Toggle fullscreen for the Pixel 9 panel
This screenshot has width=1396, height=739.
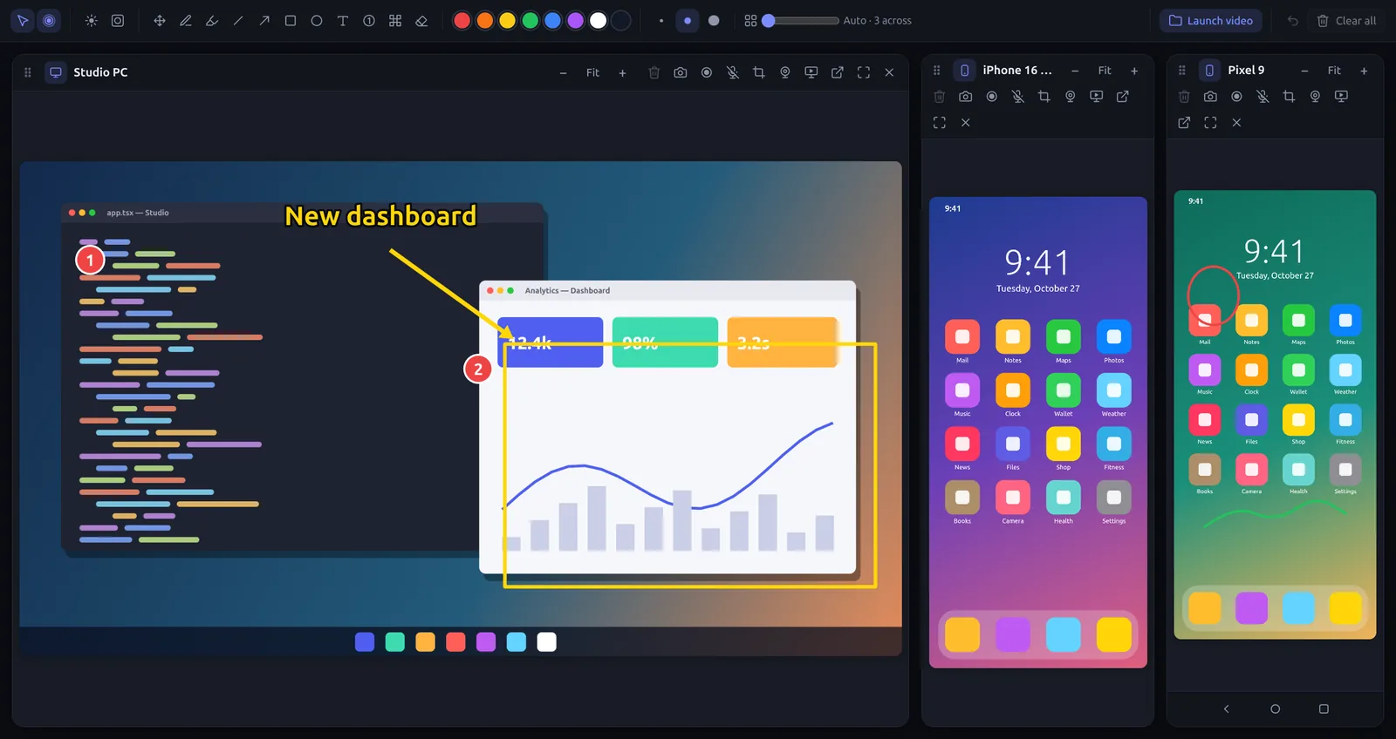coord(1210,123)
